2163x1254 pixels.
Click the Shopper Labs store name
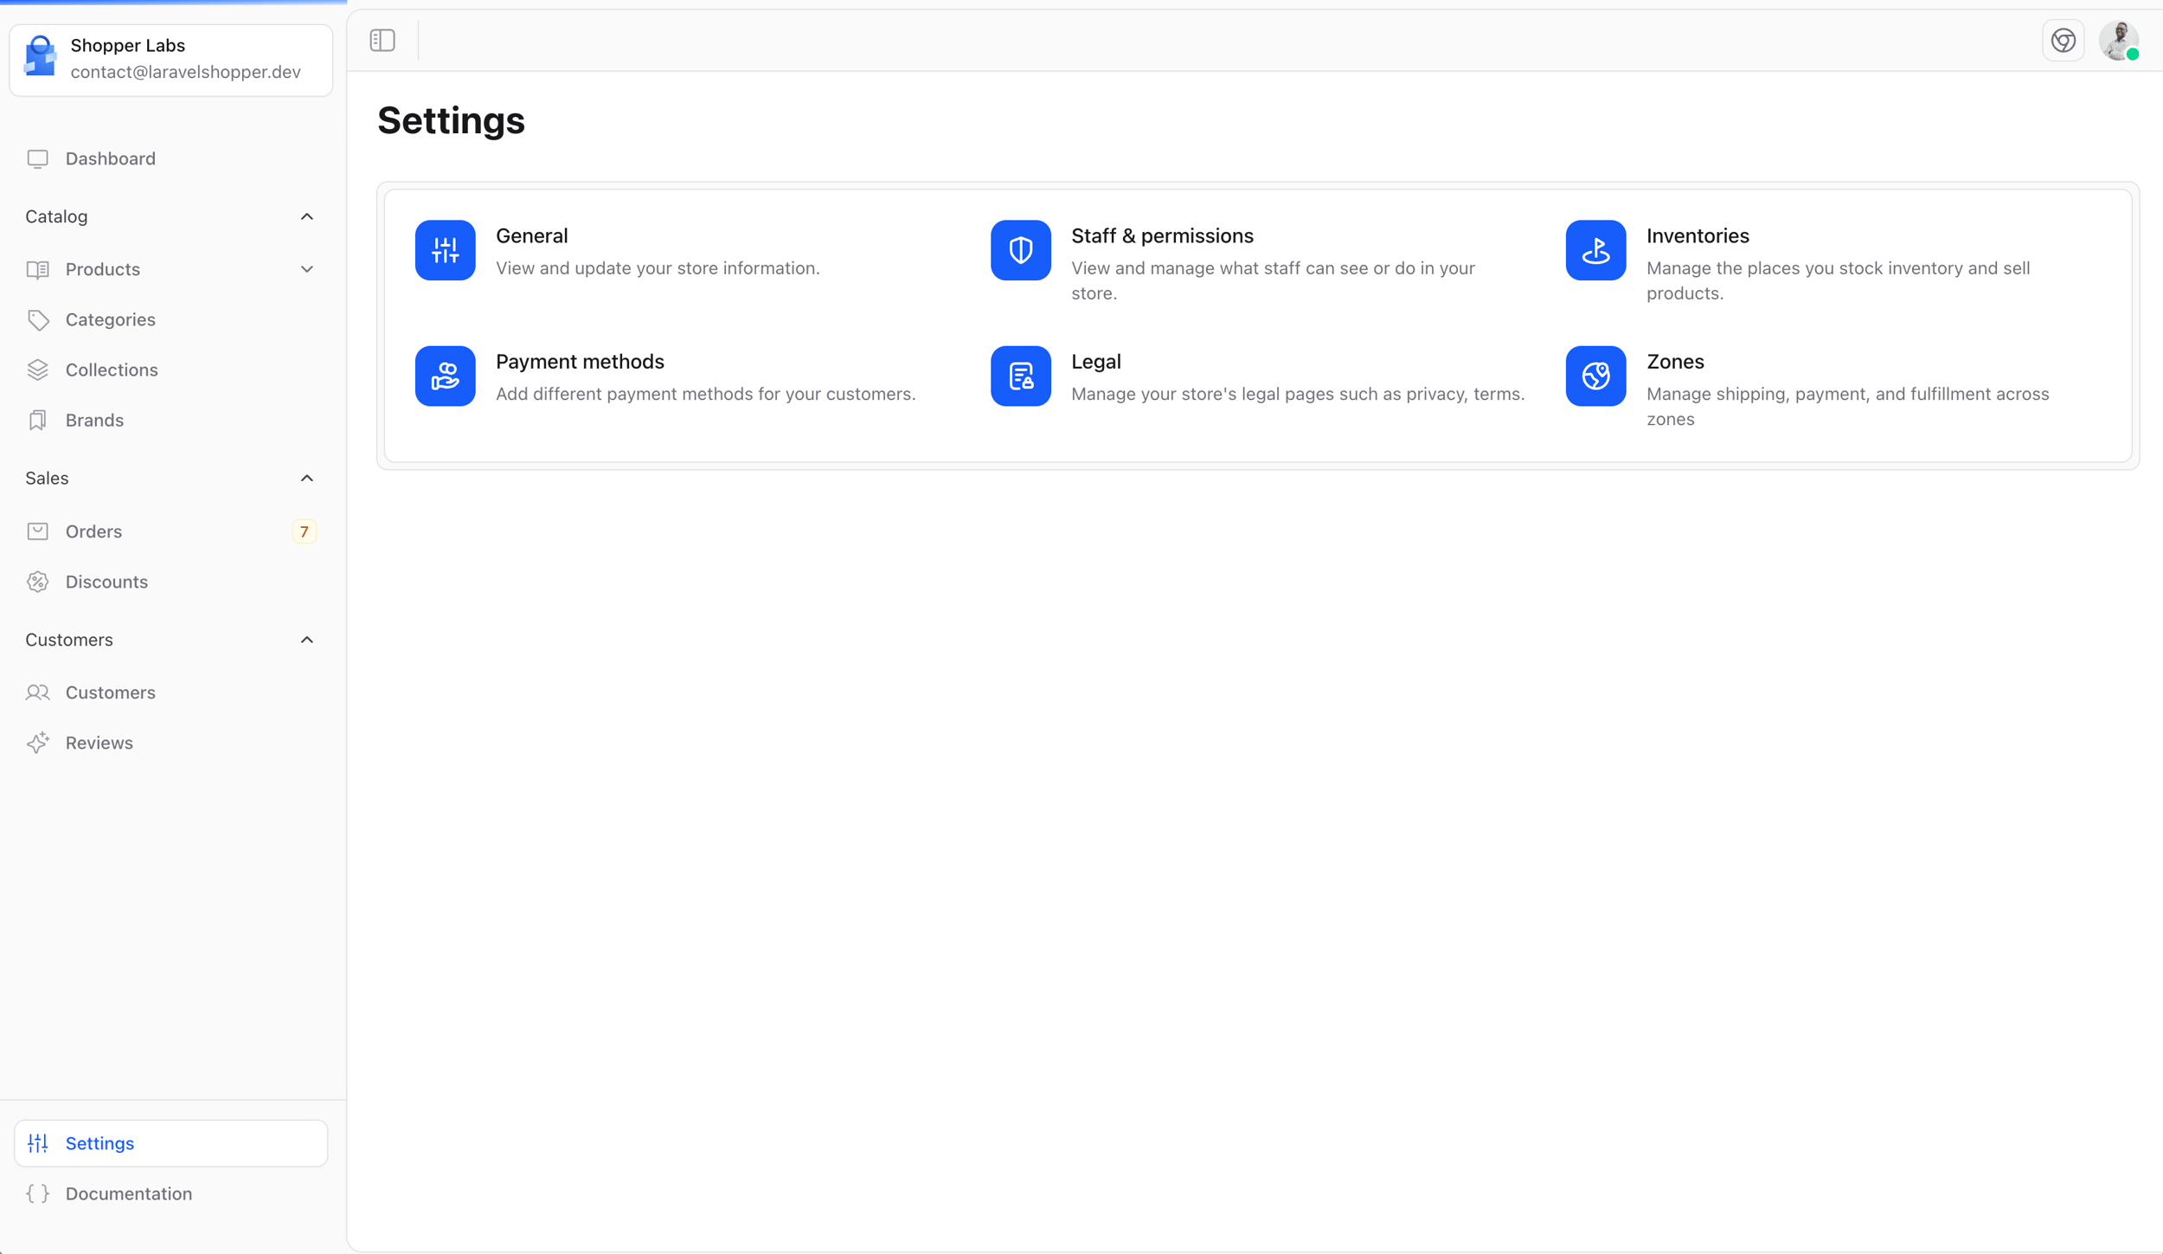pyautogui.click(x=127, y=45)
